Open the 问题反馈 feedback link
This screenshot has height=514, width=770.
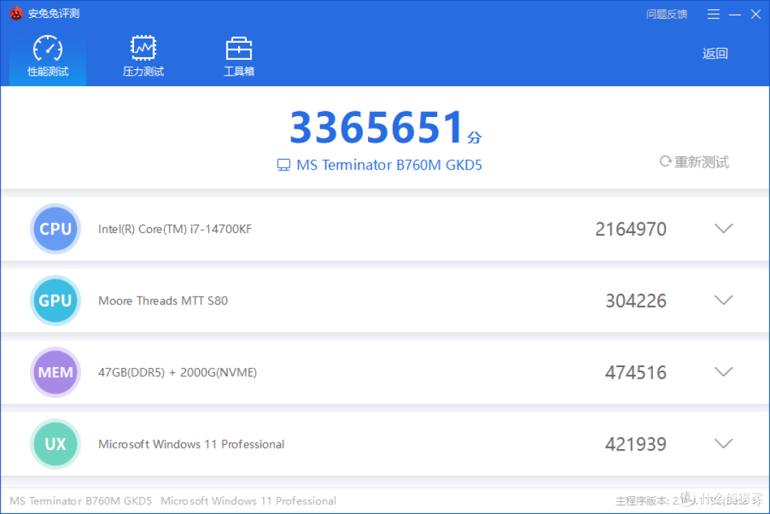tap(667, 14)
